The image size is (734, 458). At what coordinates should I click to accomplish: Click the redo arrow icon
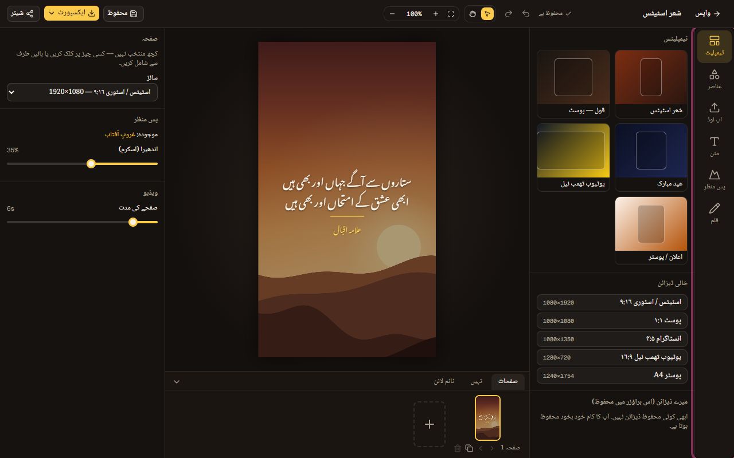(509, 14)
